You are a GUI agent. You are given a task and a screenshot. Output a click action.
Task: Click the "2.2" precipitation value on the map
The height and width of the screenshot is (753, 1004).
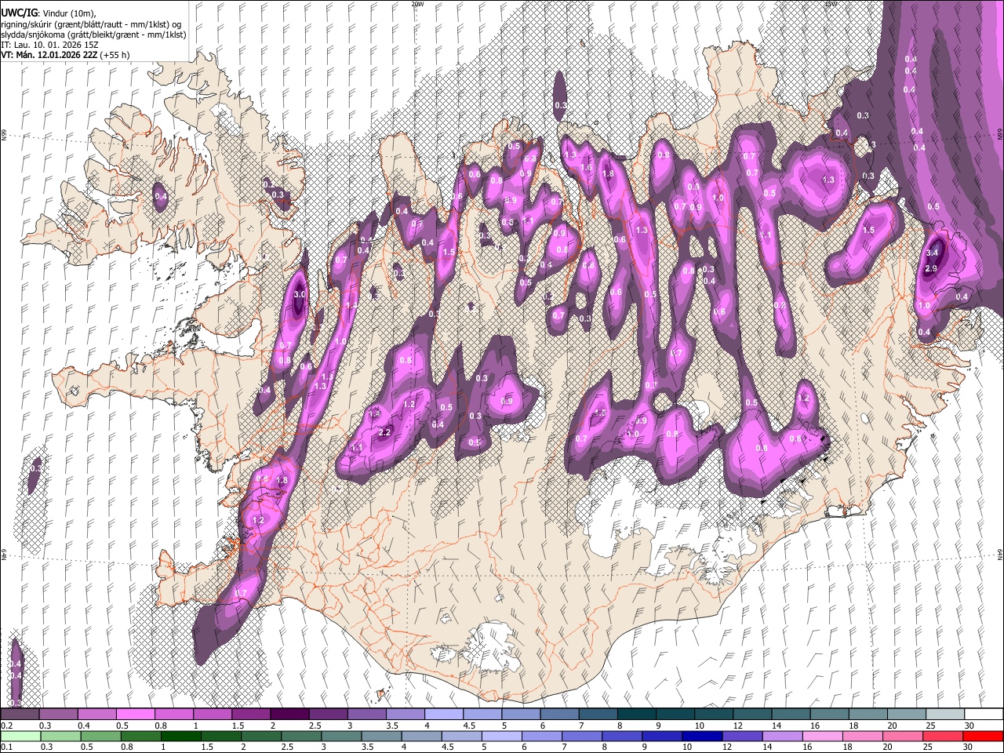coord(384,433)
